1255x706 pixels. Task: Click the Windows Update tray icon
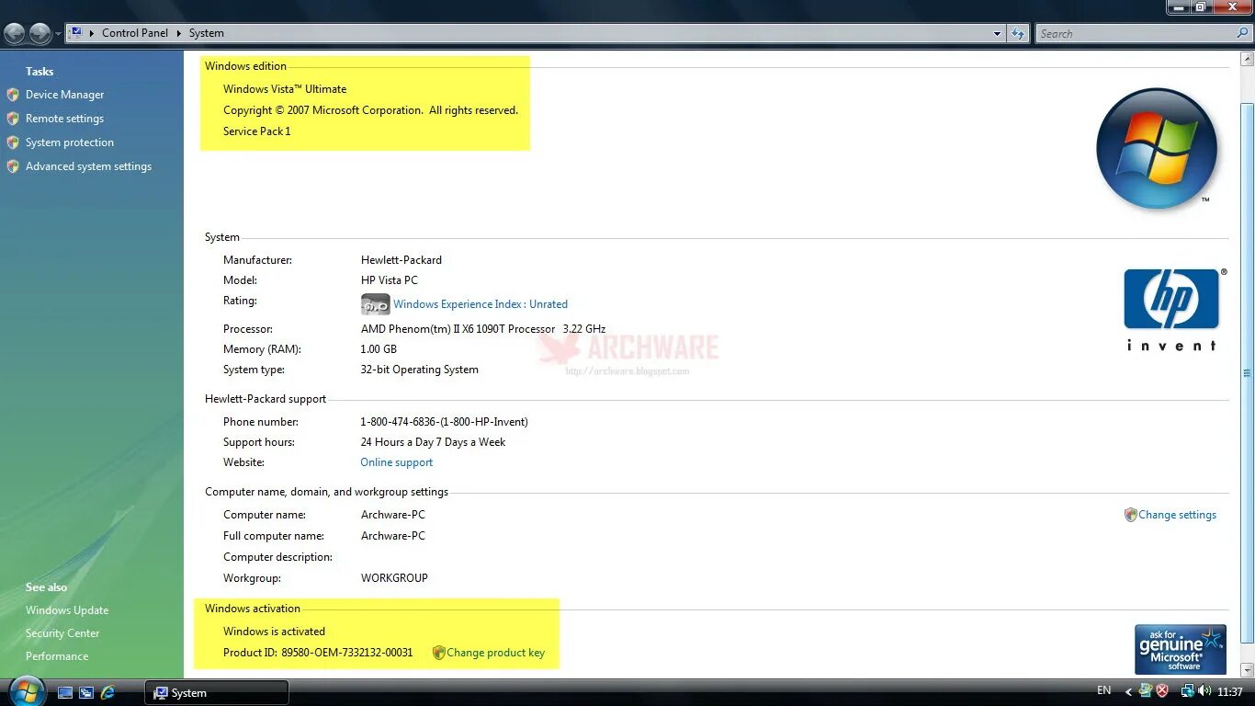click(1146, 690)
